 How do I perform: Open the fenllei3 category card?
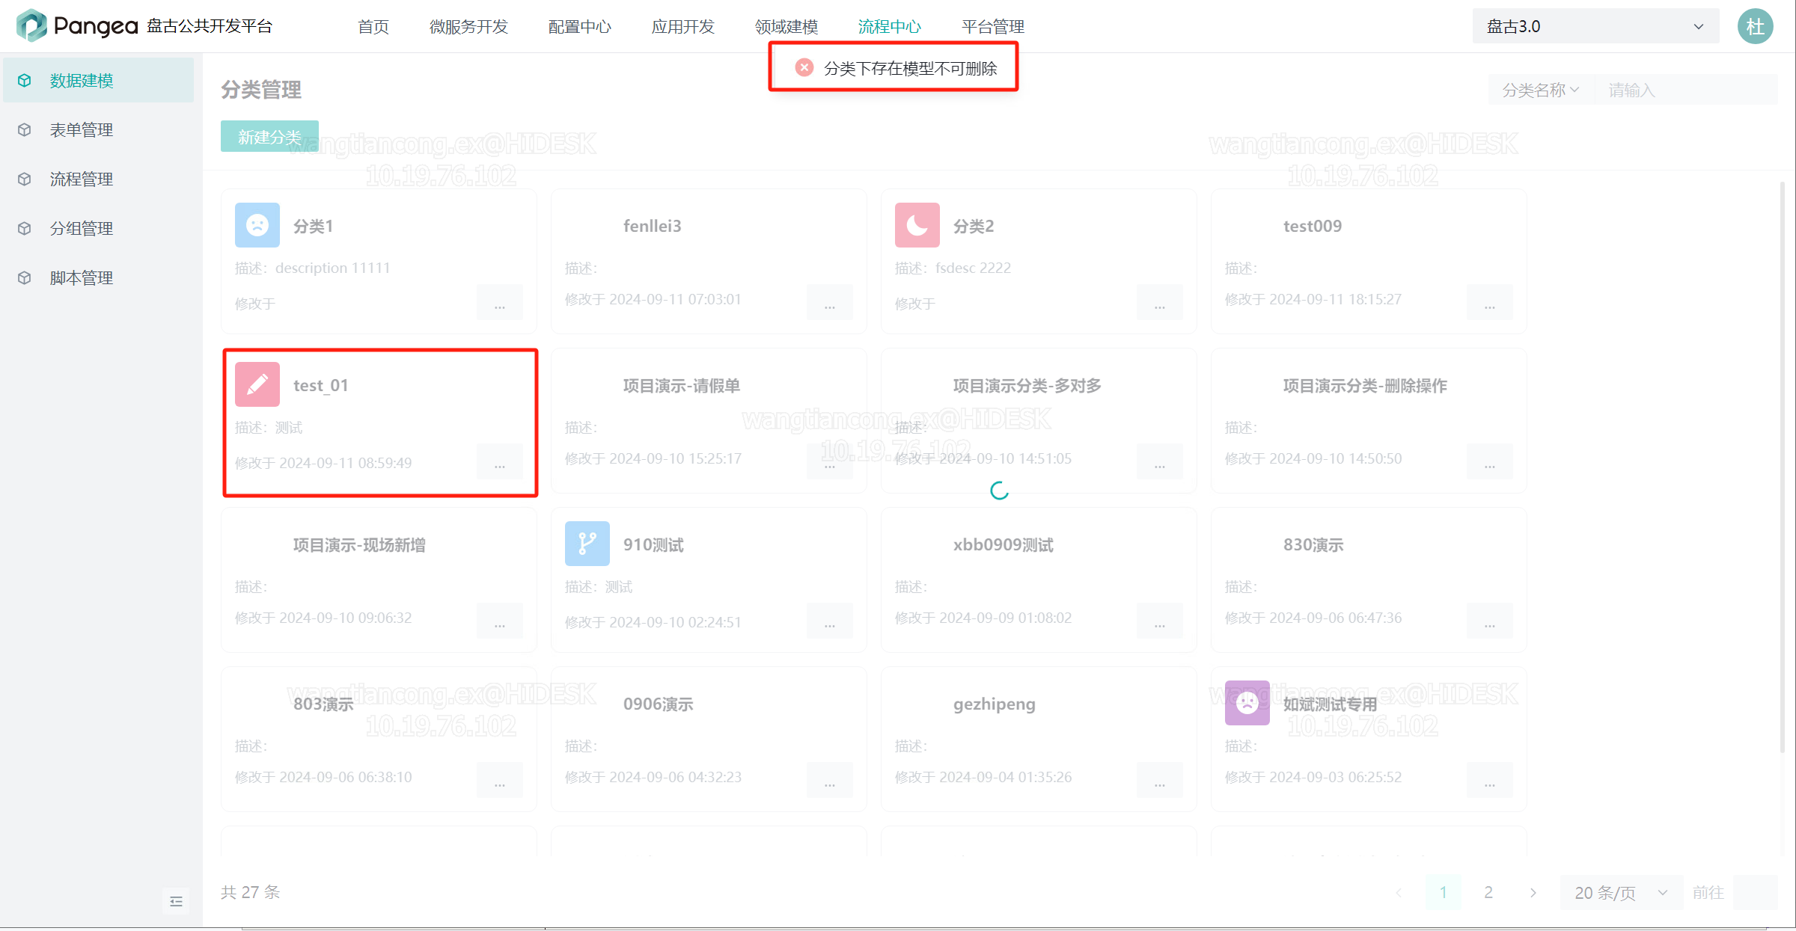(709, 261)
